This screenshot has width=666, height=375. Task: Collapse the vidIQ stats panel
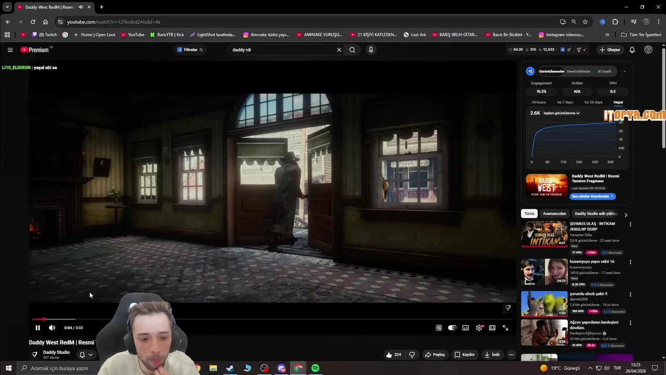(624, 71)
